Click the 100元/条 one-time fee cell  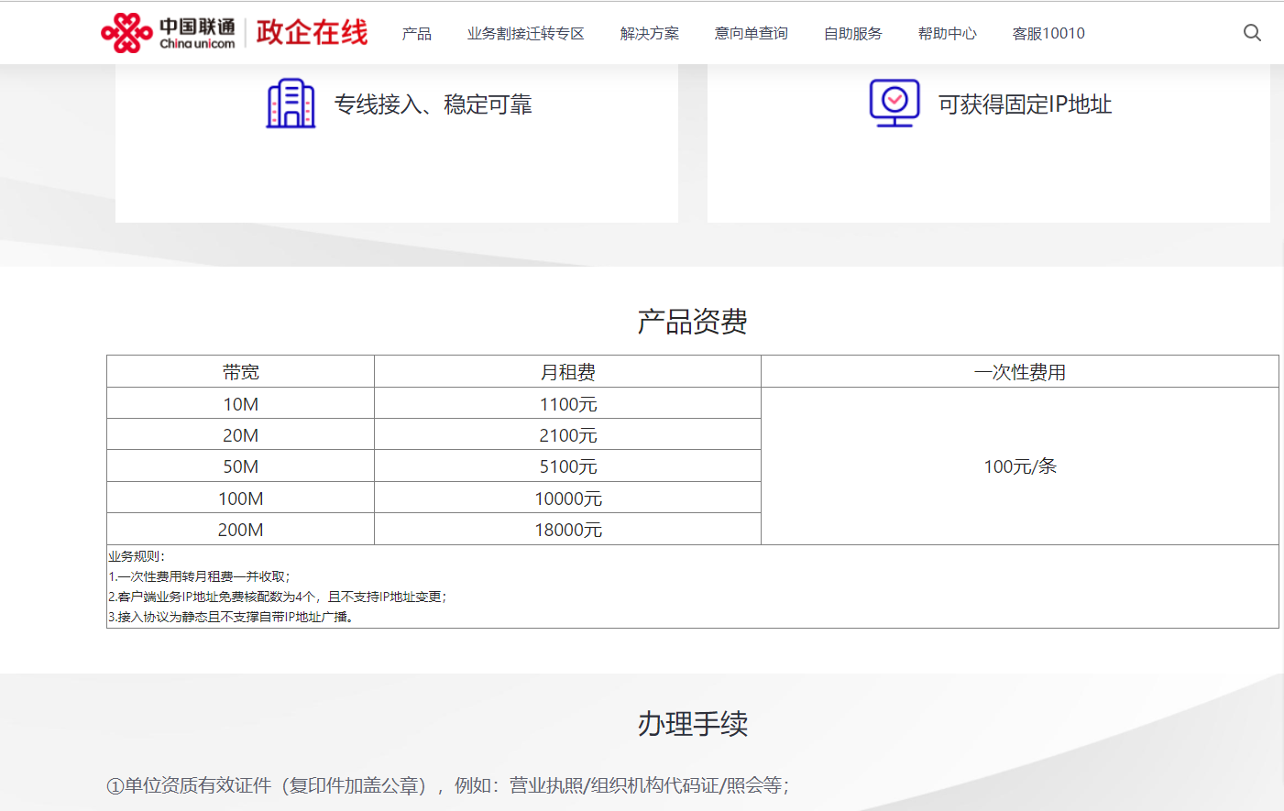click(x=1020, y=466)
